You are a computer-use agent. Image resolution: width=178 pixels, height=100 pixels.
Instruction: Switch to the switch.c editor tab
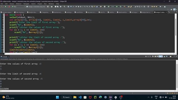tap(111, 12)
